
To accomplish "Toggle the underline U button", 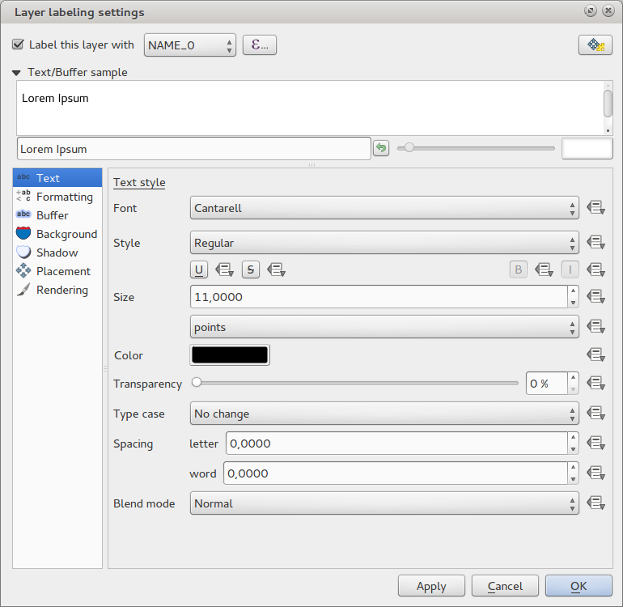I will [x=199, y=270].
